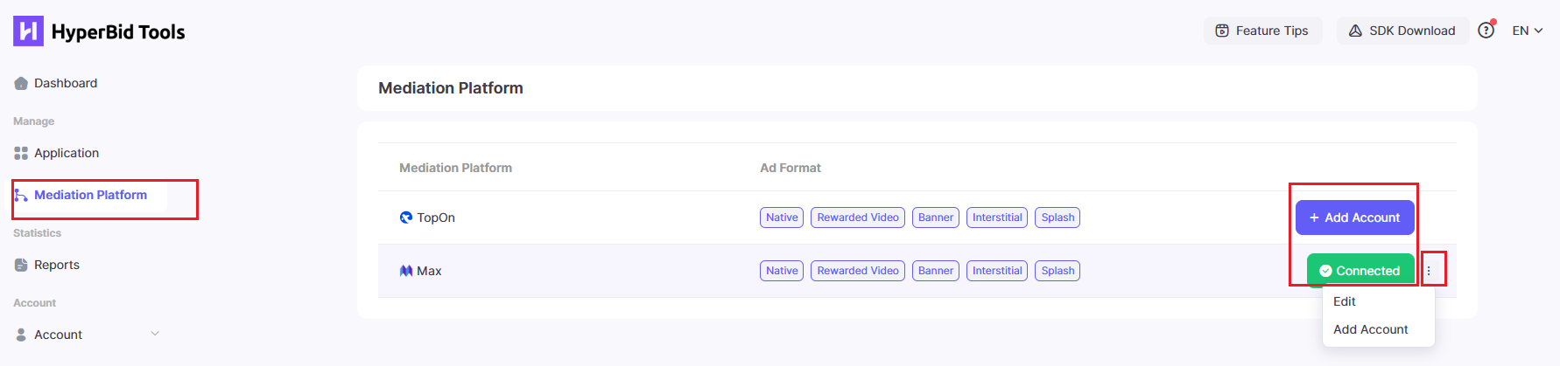Open the three-dot menu for Max
The height and width of the screenshot is (366, 1560).
[x=1429, y=271]
